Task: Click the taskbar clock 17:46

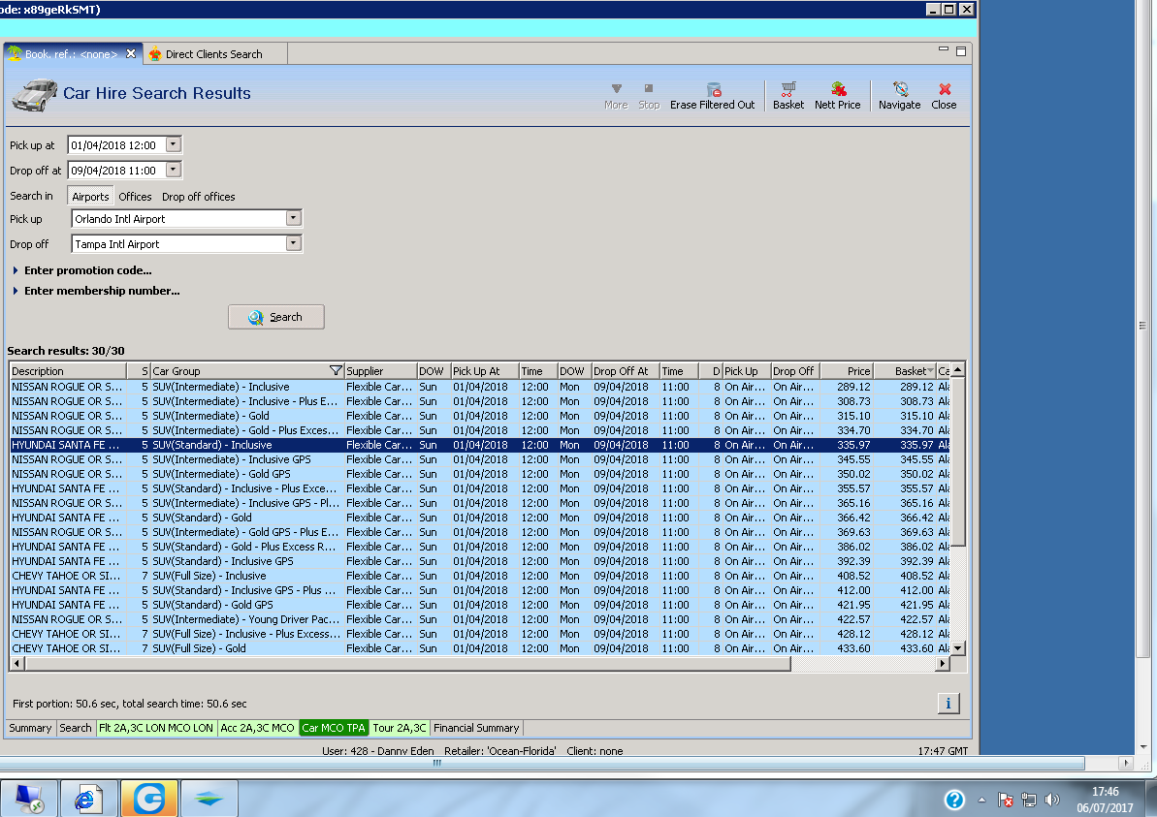Action: coord(1105,791)
